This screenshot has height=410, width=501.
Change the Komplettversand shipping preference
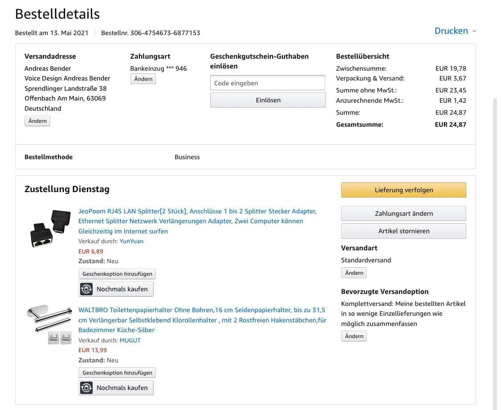354,336
